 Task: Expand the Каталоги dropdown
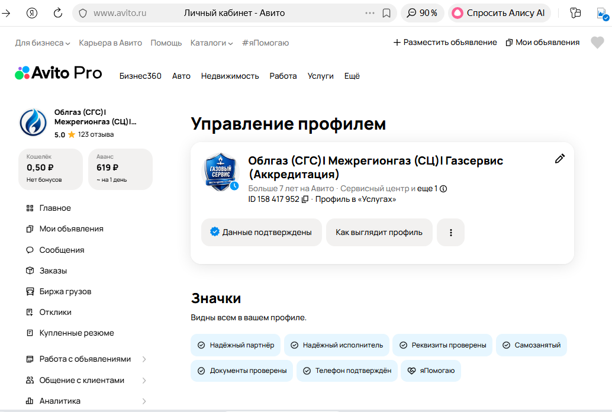(x=211, y=43)
